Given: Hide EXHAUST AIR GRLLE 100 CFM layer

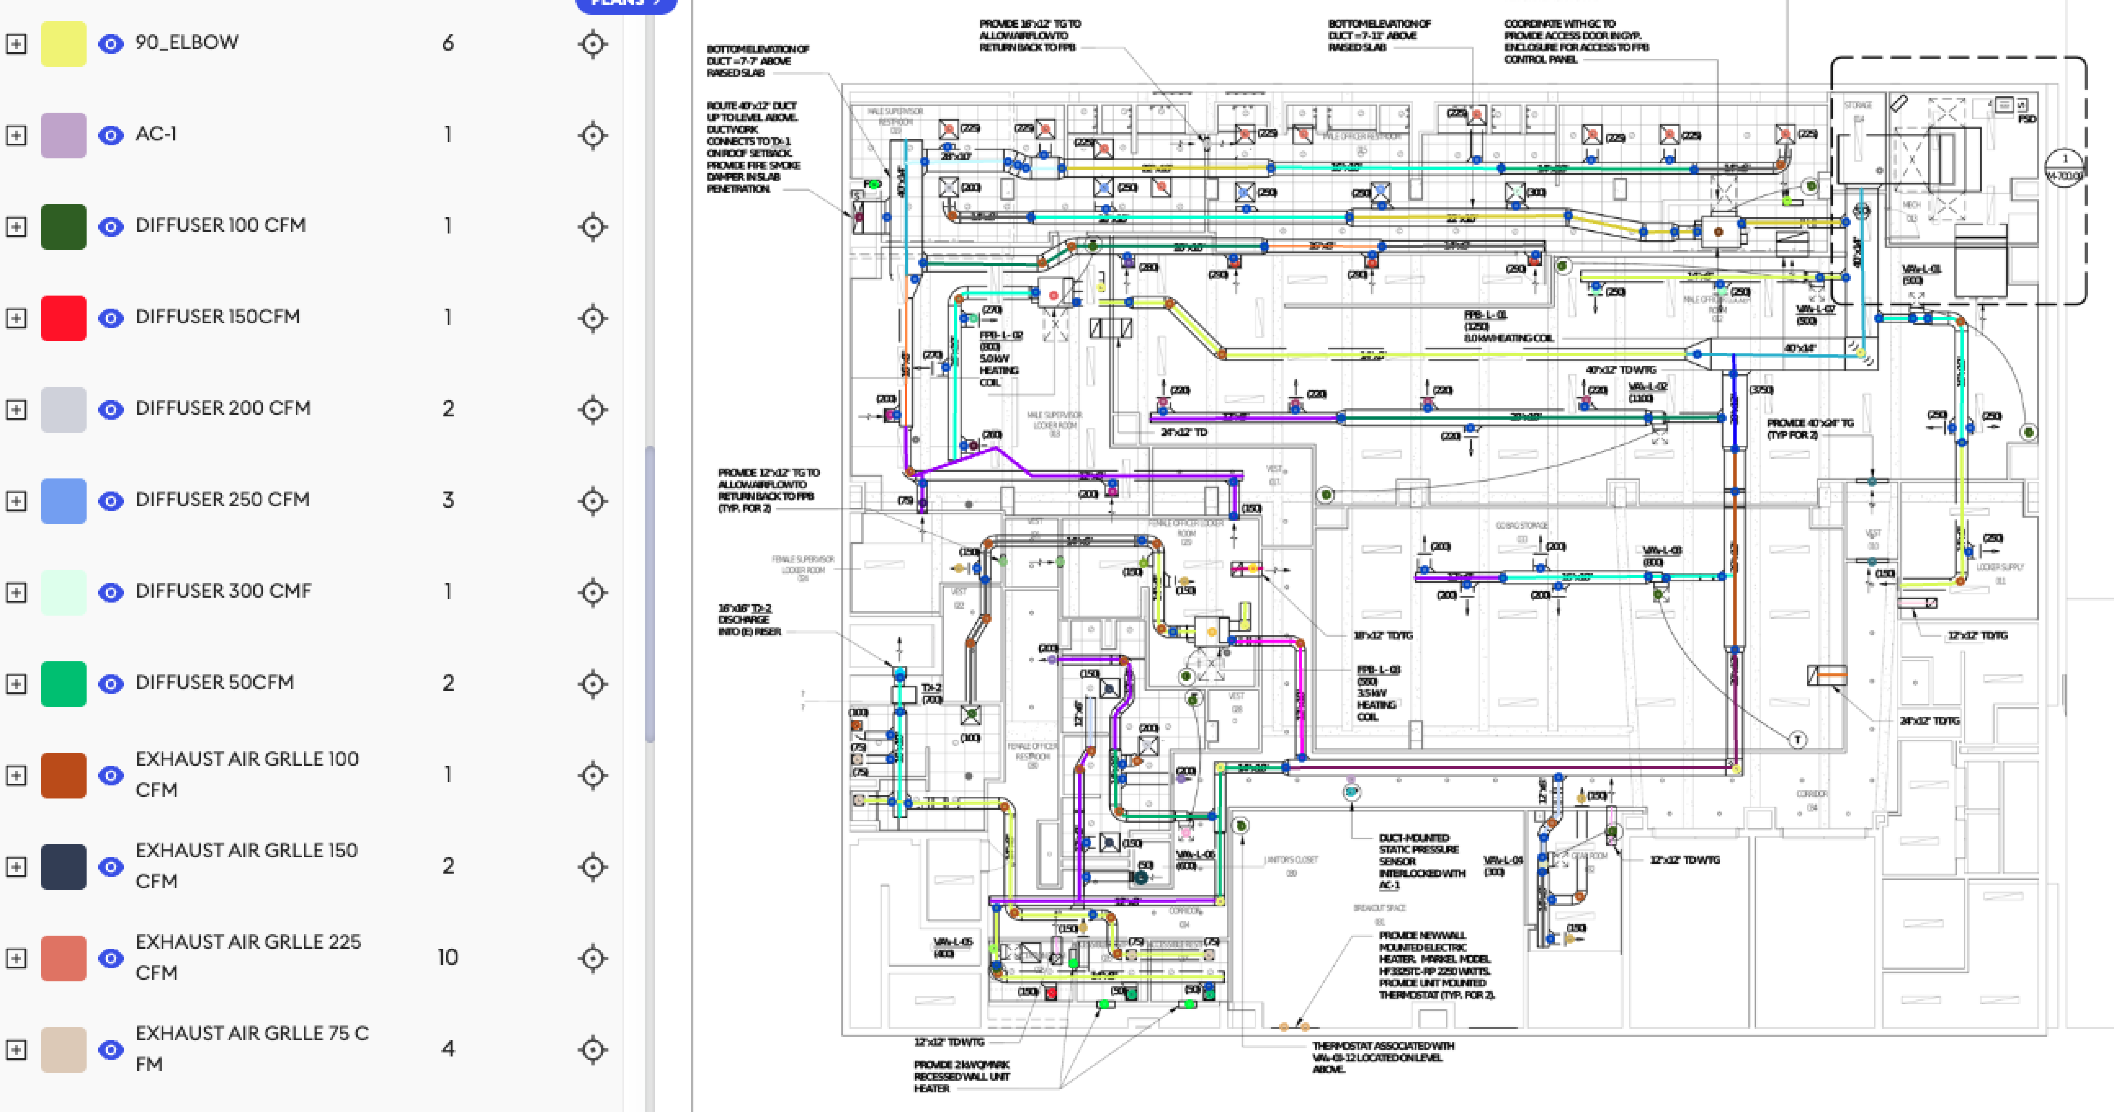Looking at the screenshot, I should point(111,775).
